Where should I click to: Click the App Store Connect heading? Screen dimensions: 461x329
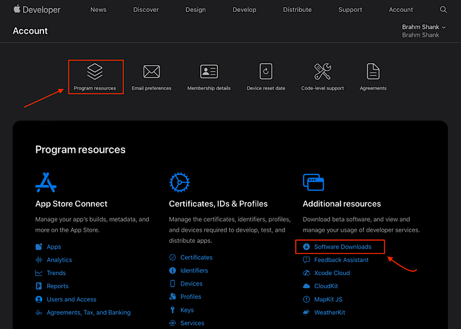(71, 203)
